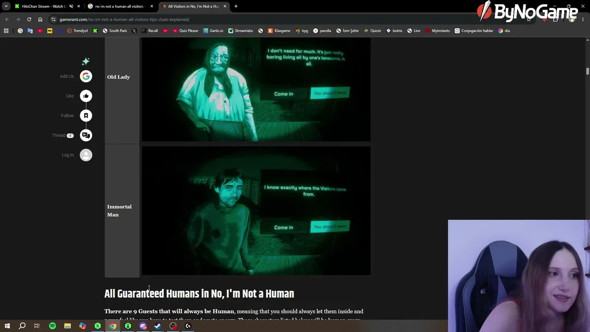Screen dimensions: 590x332
Task: Select the All Visitors Gamerant tab
Action: pos(194,6)
